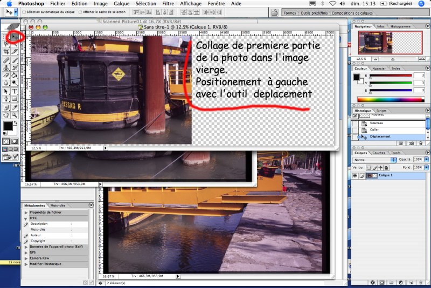The image size is (431, 288).
Task: Click Compositions de calques in palette well
Action: coord(352,13)
